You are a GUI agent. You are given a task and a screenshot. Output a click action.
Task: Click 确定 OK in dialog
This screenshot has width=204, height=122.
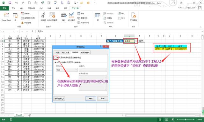click(x=91, y=99)
